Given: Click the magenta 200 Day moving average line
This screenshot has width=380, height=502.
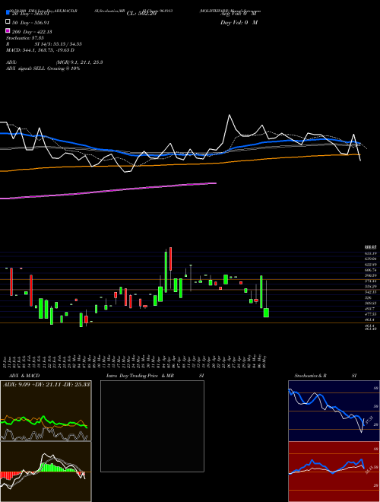Looking at the screenshot, I should pyautogui.click(x=108, y=191).
